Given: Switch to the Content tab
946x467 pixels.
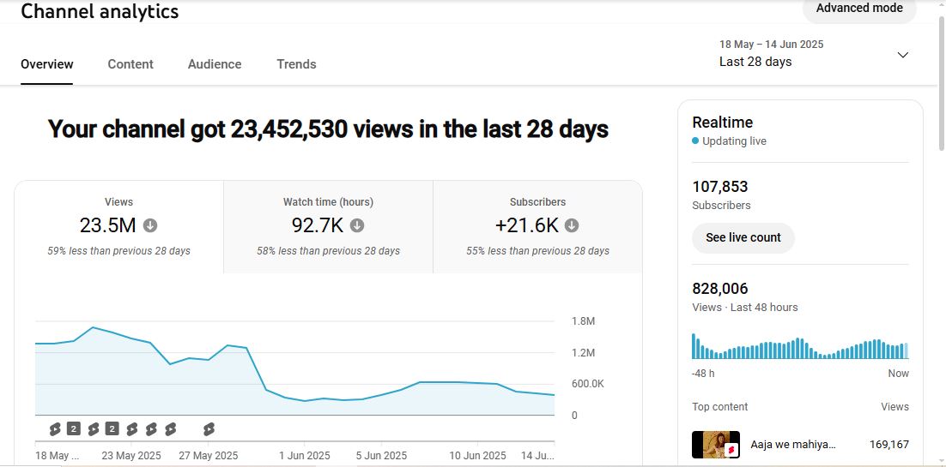Looking at the screenshot, I should [x=130, y=64].
